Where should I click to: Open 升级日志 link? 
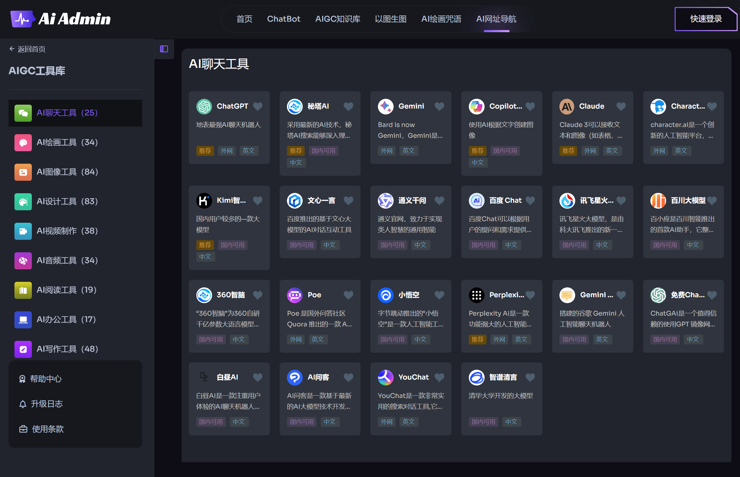click(x=41, y=404)
